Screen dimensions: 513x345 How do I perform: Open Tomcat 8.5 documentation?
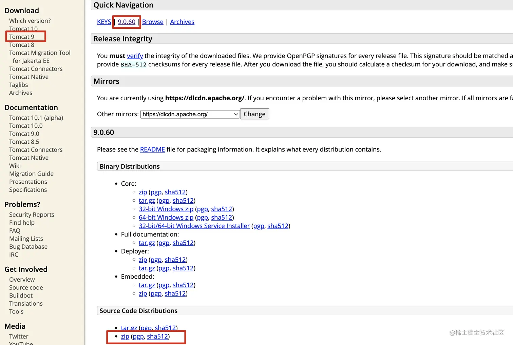(x=24, y=142)
